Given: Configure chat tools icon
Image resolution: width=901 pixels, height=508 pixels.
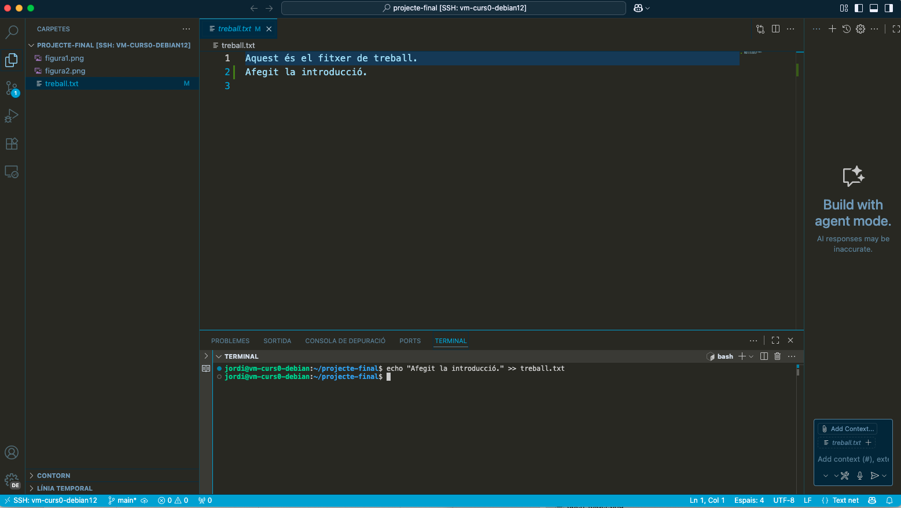Looking at the screenshot, I should point(845,476).
